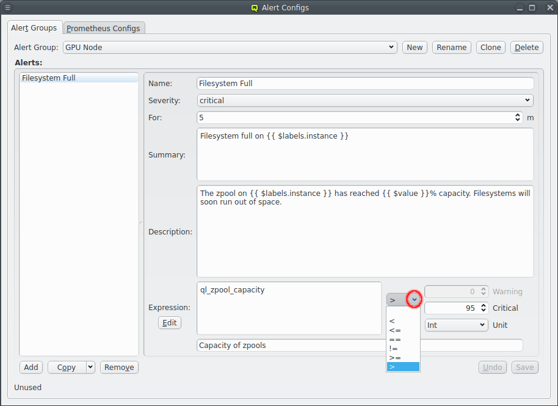
Task: Switch to the Prometheus Configs tab
Action: point(103,28)
